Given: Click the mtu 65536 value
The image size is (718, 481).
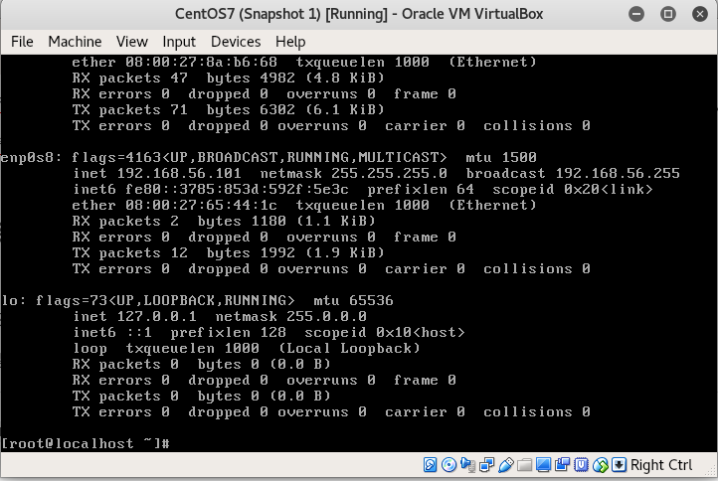Looking at the screenshot, I should (353, 301).
